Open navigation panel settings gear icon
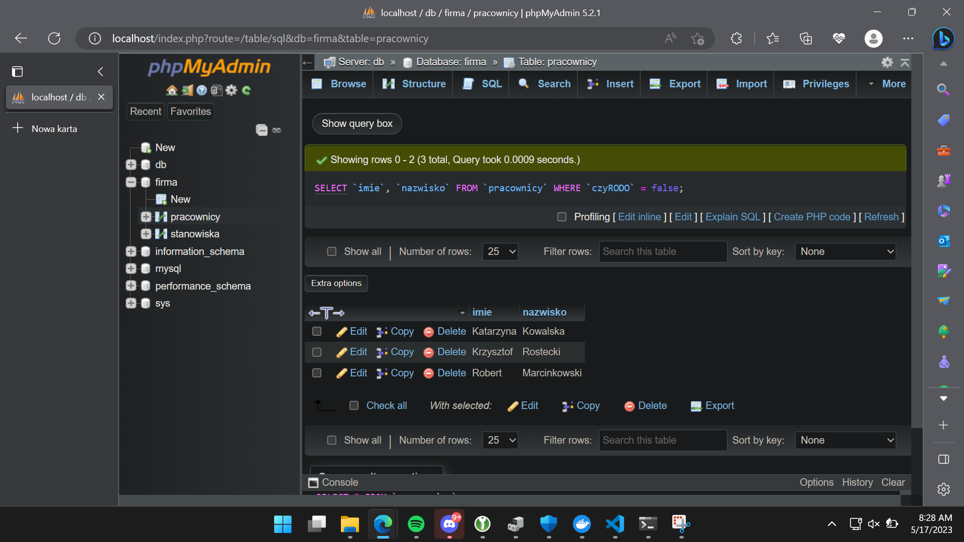The width and height of the screenshot is (964, 542). tap(231, 90)
